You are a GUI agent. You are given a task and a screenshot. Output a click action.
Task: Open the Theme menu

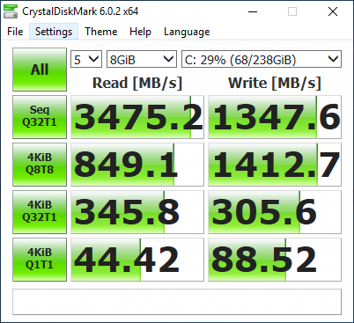(101, 32)
